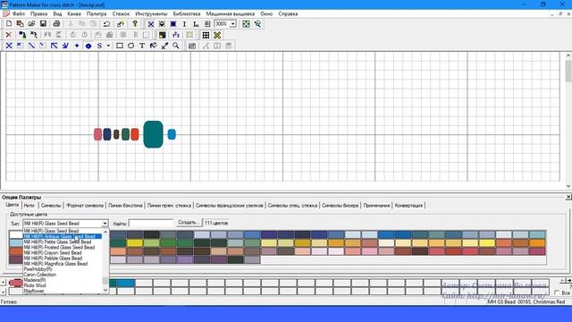Click the Найти search field

(151, 223)
